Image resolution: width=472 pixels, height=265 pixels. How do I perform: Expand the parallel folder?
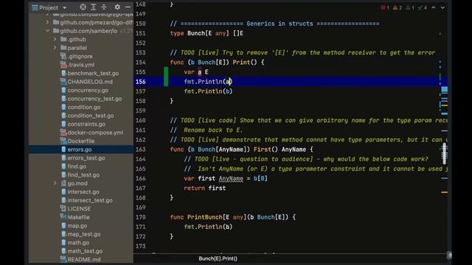55,47
